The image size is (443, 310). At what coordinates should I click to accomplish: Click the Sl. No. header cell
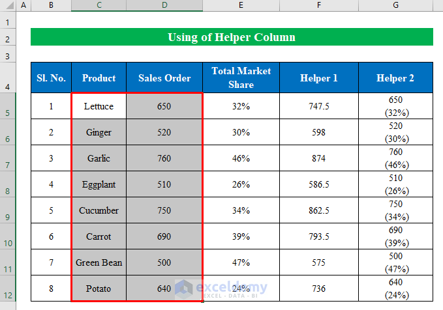[x=51, y=78]
